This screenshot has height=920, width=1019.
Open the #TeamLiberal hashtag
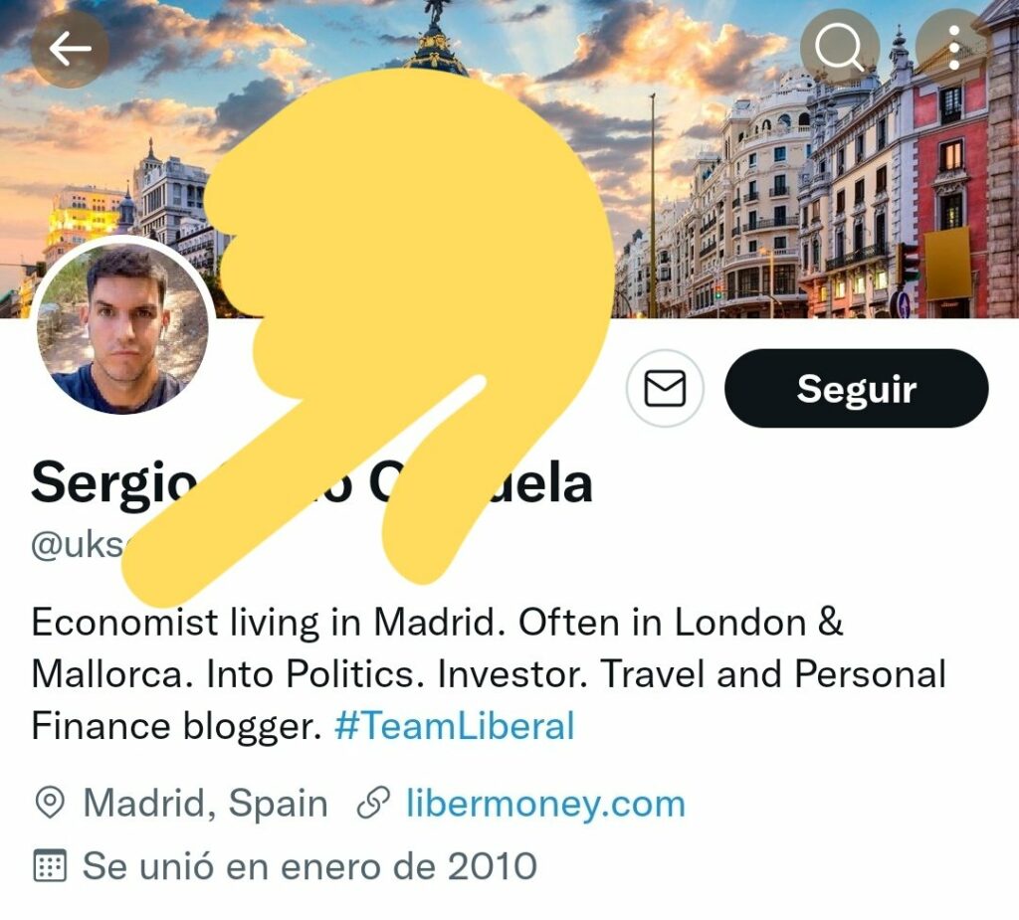tap(455, 726)
